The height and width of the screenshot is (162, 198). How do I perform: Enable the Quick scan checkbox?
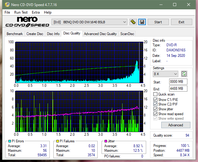[x=155, y=94]
